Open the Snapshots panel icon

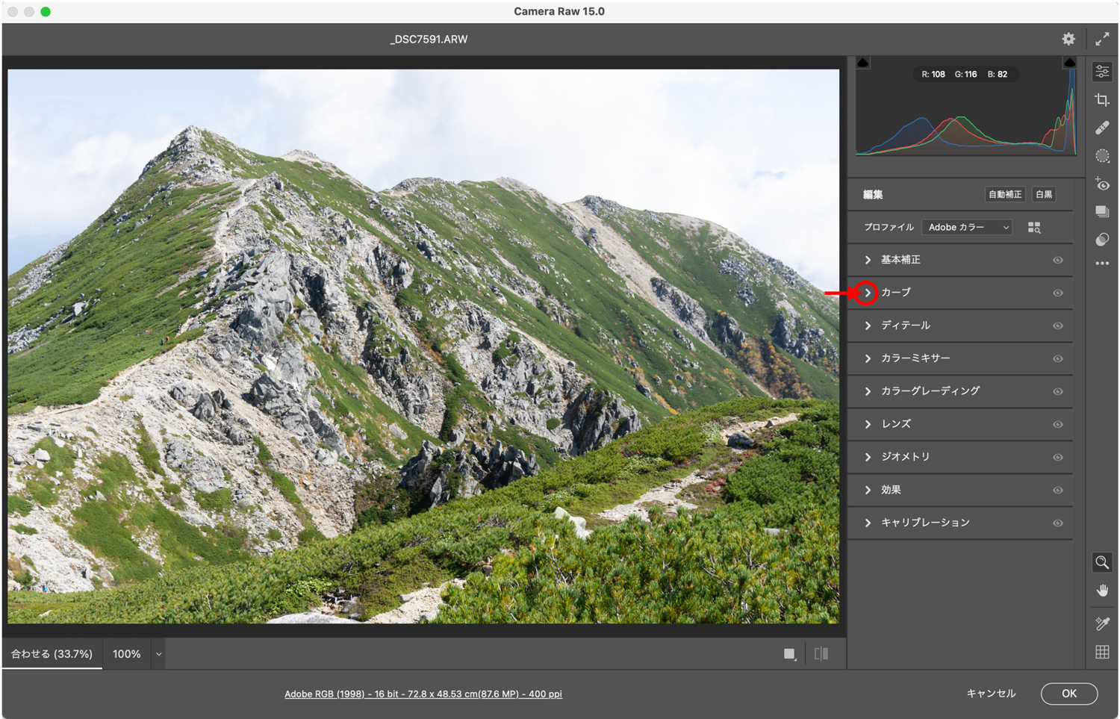pos(1102,211)
